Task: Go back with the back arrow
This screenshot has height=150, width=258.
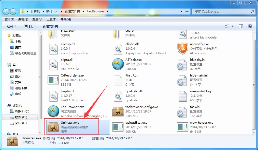Action: pyautogui.click(x=6, y=11)
